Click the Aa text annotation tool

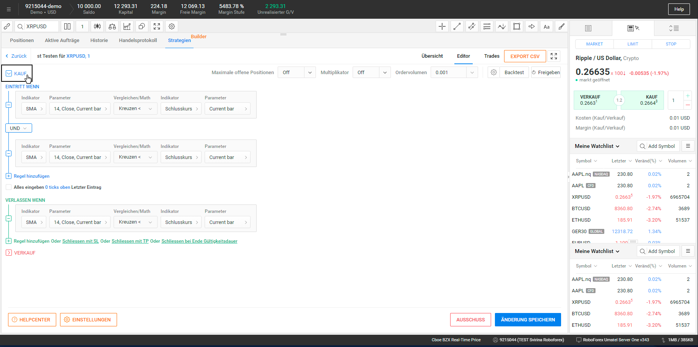coord(546,26)
